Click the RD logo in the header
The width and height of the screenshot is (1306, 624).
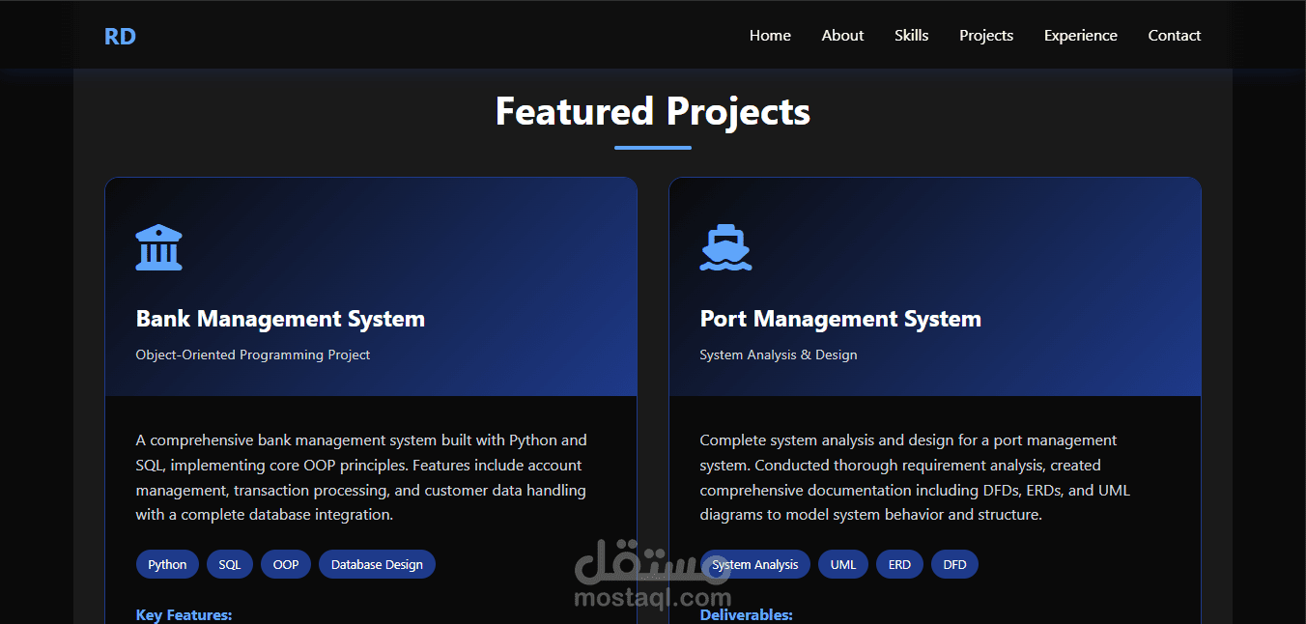[x=120, y=36]
